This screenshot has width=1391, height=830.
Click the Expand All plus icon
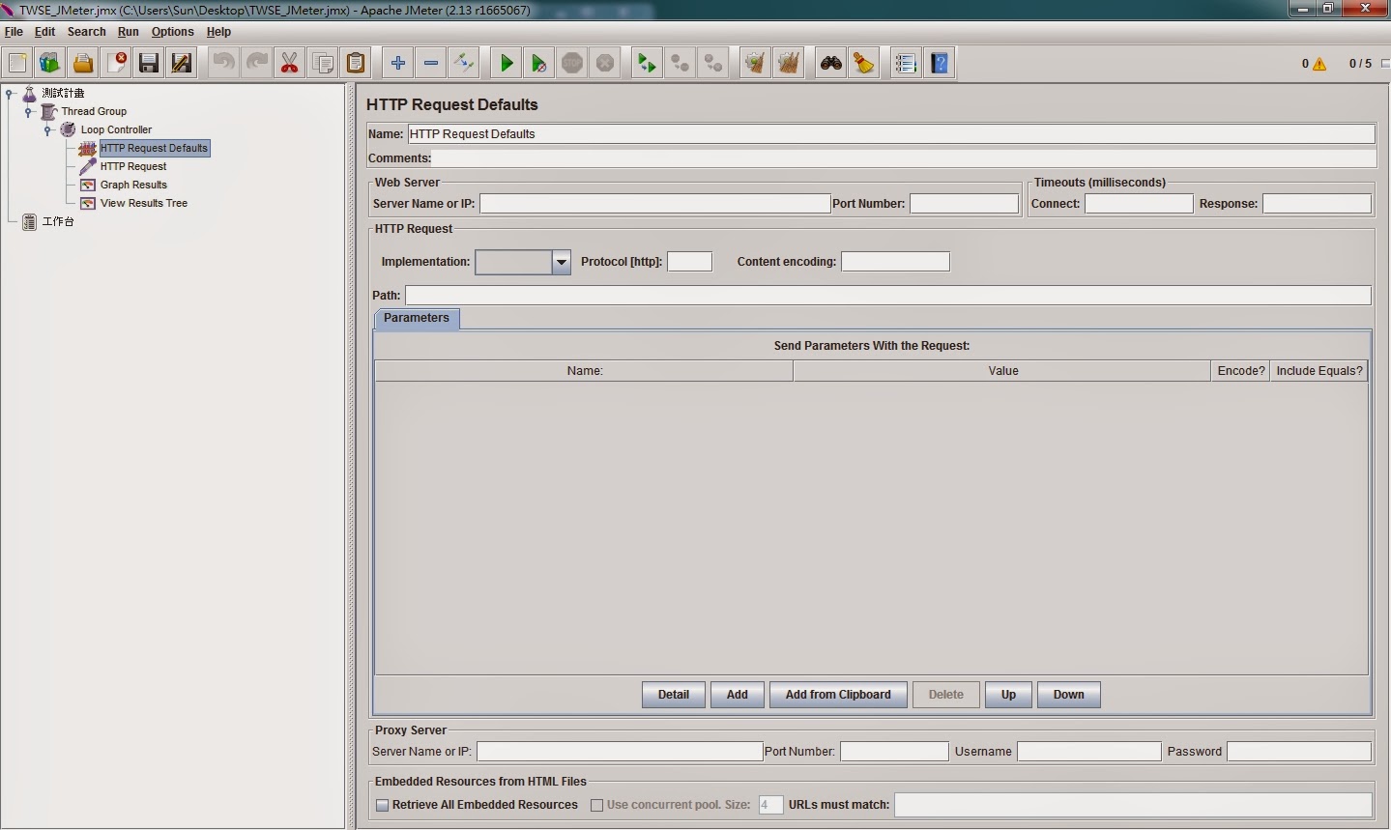398,64
